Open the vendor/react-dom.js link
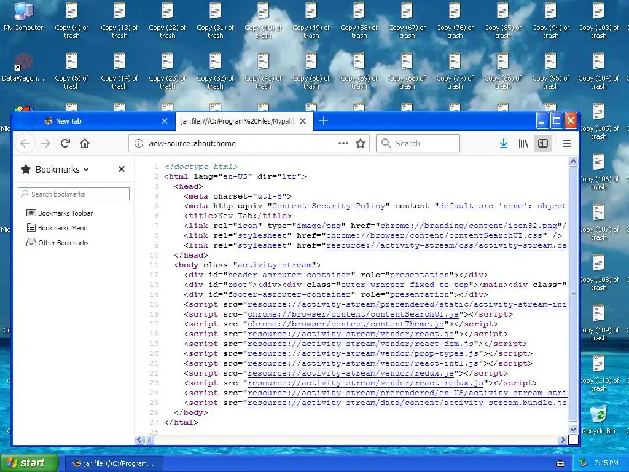Viewport: 629px width, 472px height. (361, 344)
